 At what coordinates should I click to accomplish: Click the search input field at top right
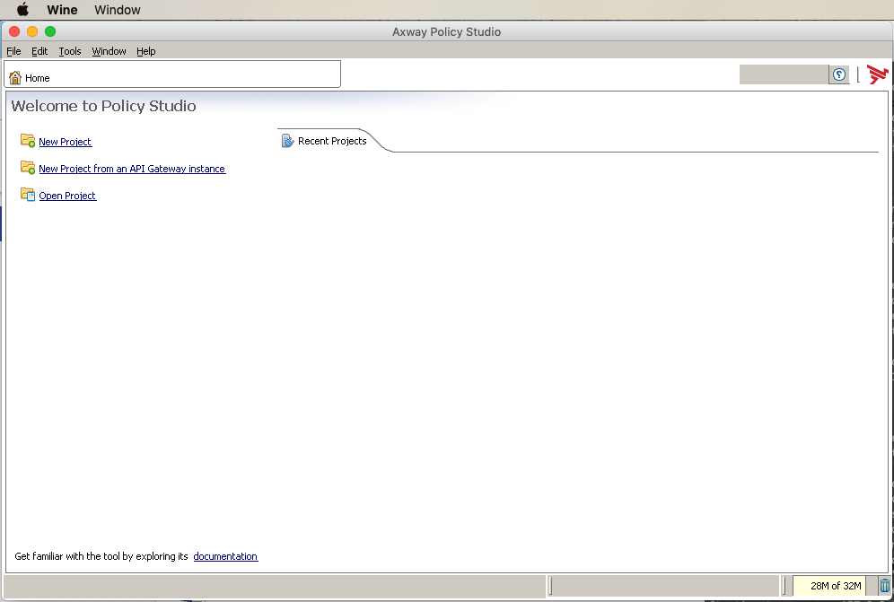[x=784, y=74]
